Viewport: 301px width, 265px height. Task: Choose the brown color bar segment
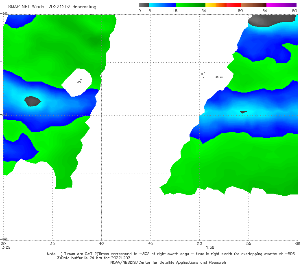coord(253,5)
